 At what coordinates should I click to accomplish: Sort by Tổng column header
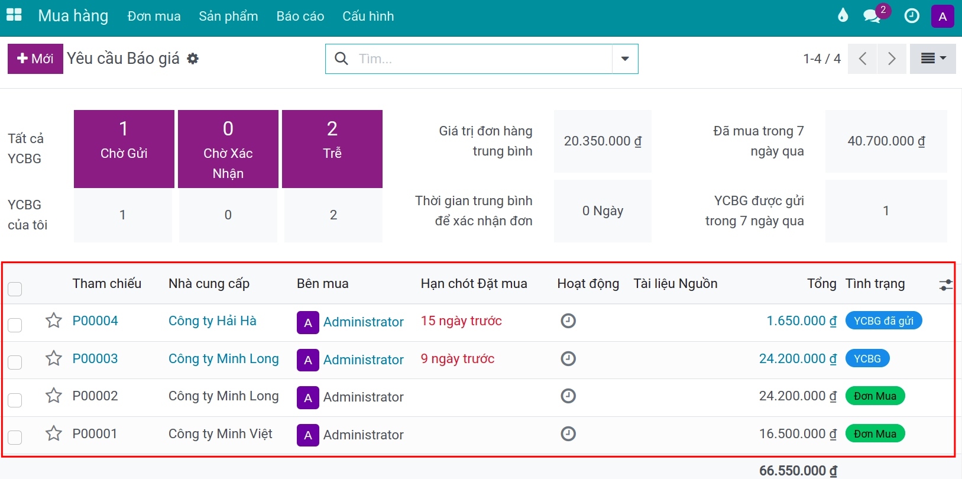822,284
